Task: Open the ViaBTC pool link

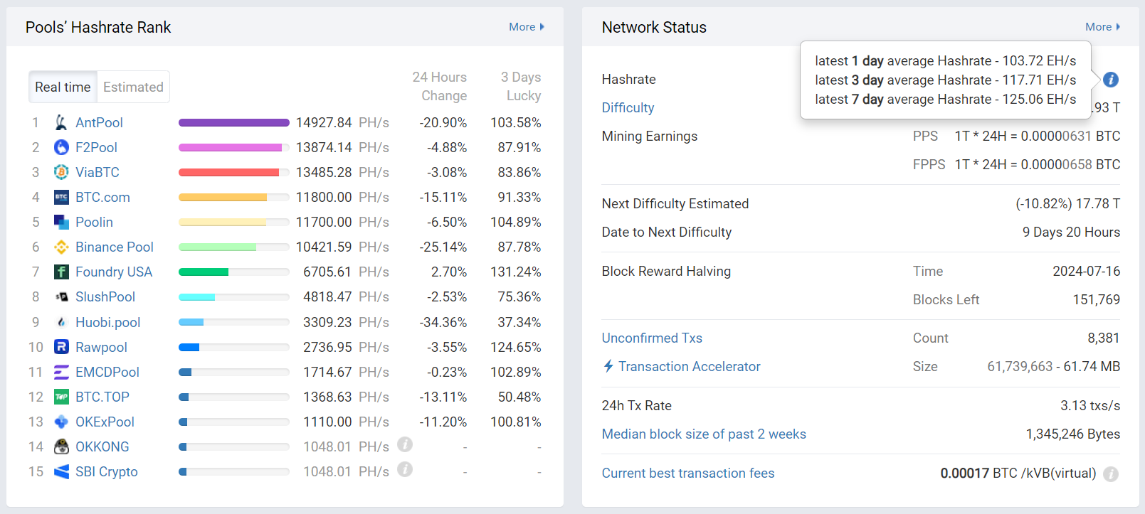Action: 97,172
